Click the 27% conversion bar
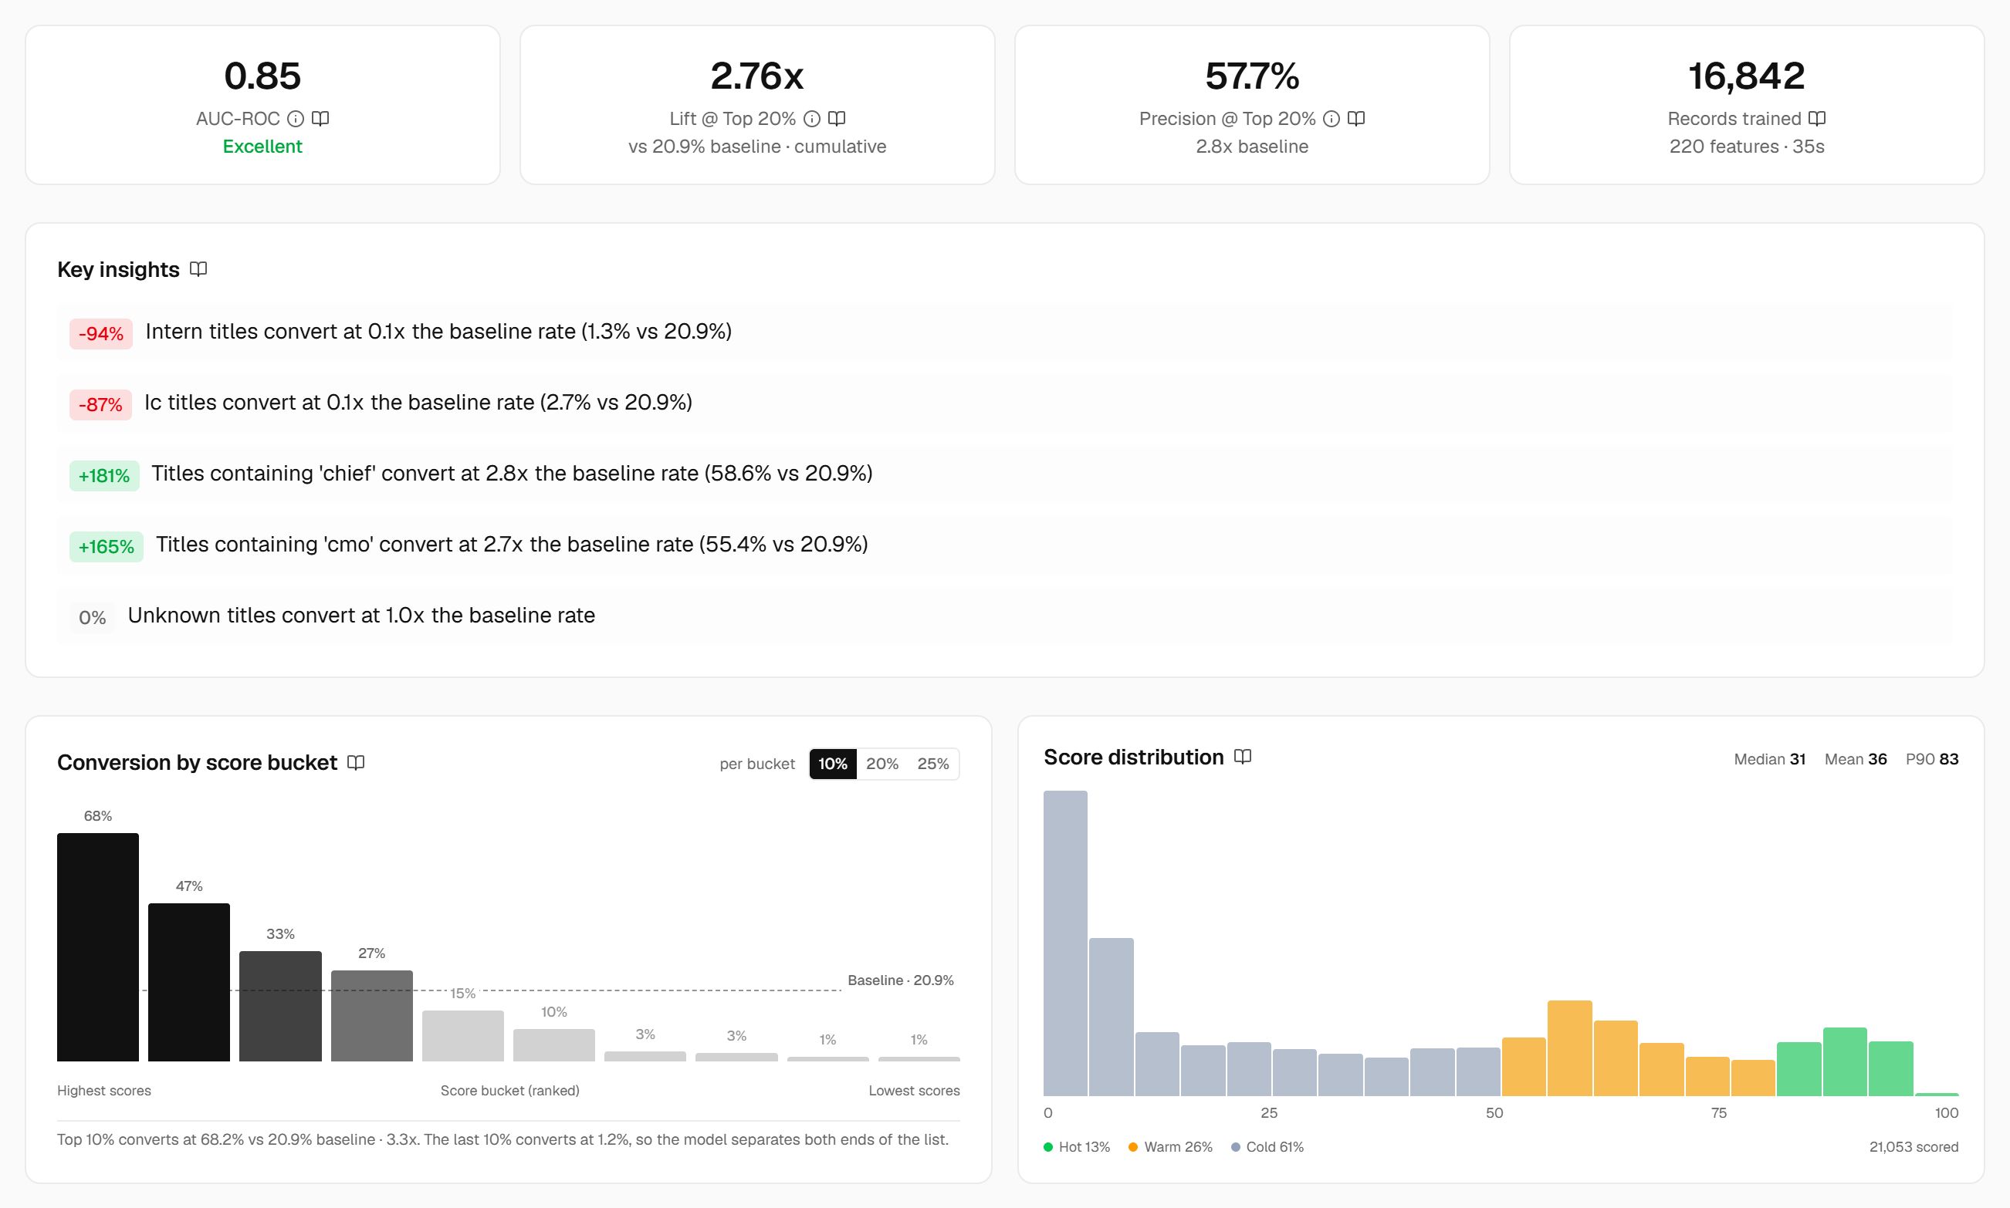 tap(371, 1016)
